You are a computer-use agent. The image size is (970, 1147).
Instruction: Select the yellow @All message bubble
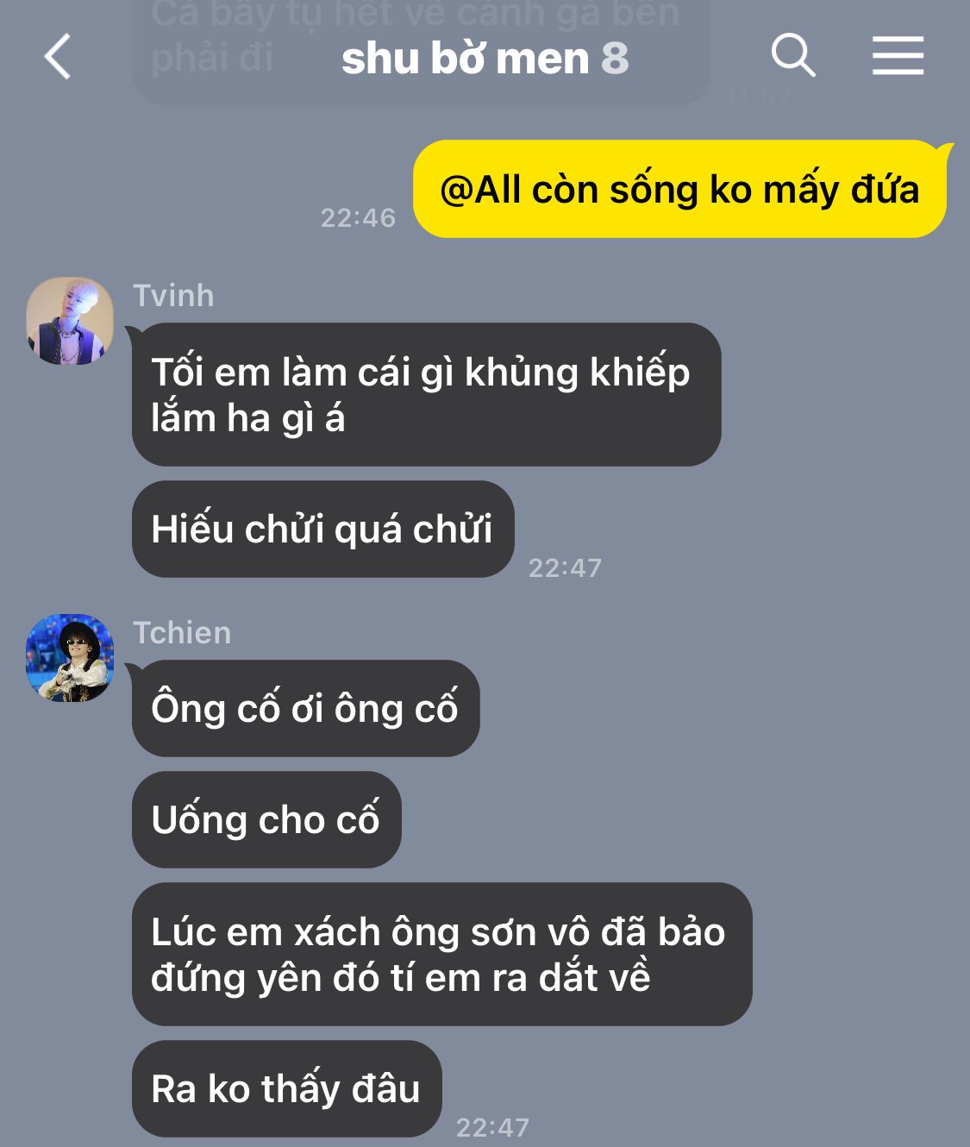point(680,189)
